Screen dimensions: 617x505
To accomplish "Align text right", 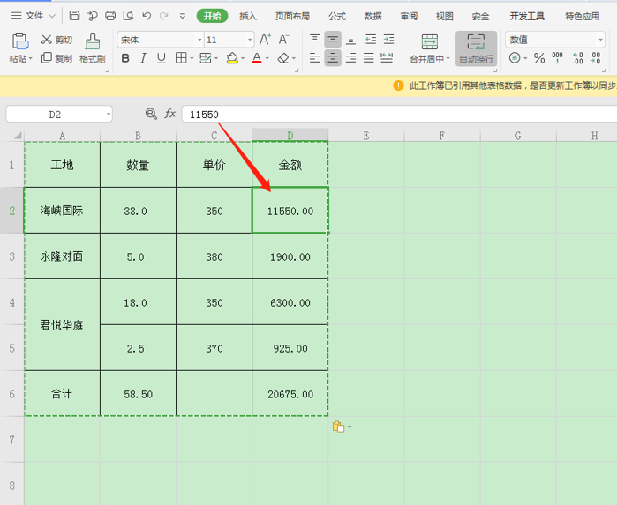I will point(351,58).
